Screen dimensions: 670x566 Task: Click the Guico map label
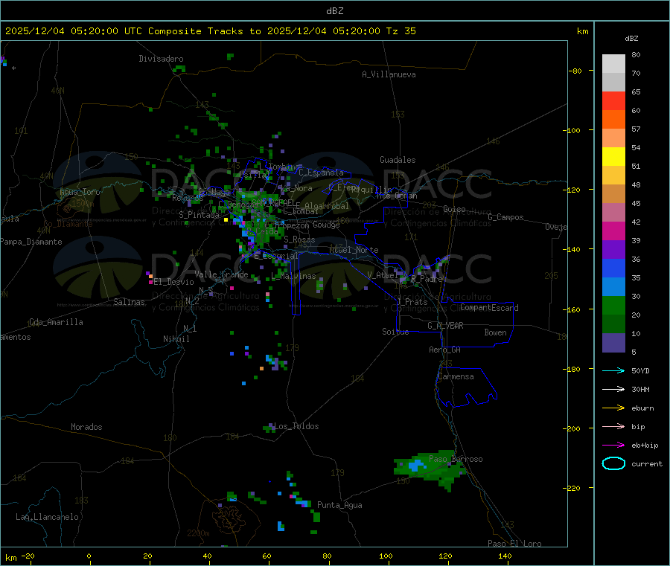(x=454, y=209)
